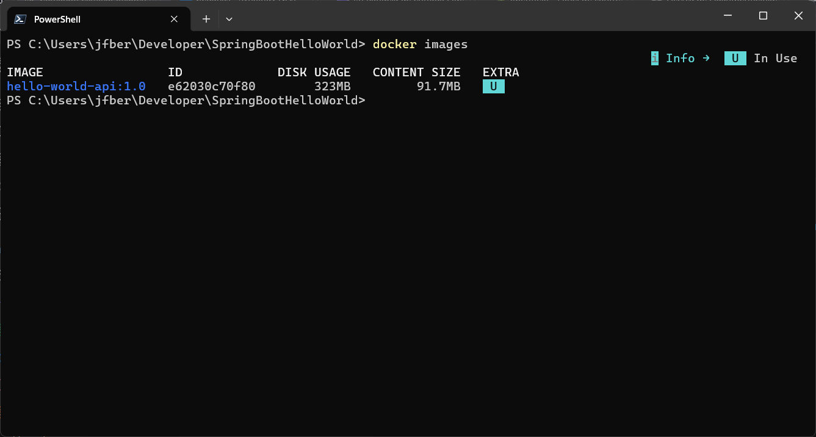The width and height of the screenshot is (816, 437).
Task: Click the 91.7MB content size value
Action: point(438,86)
